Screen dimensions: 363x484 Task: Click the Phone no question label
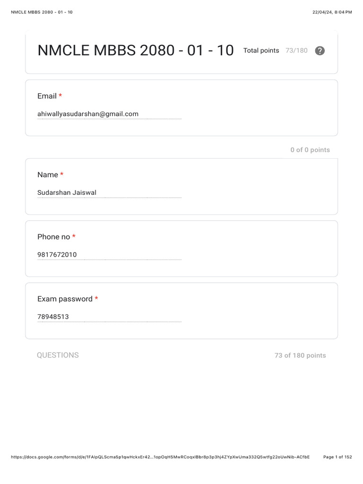[x=53, y=237]
